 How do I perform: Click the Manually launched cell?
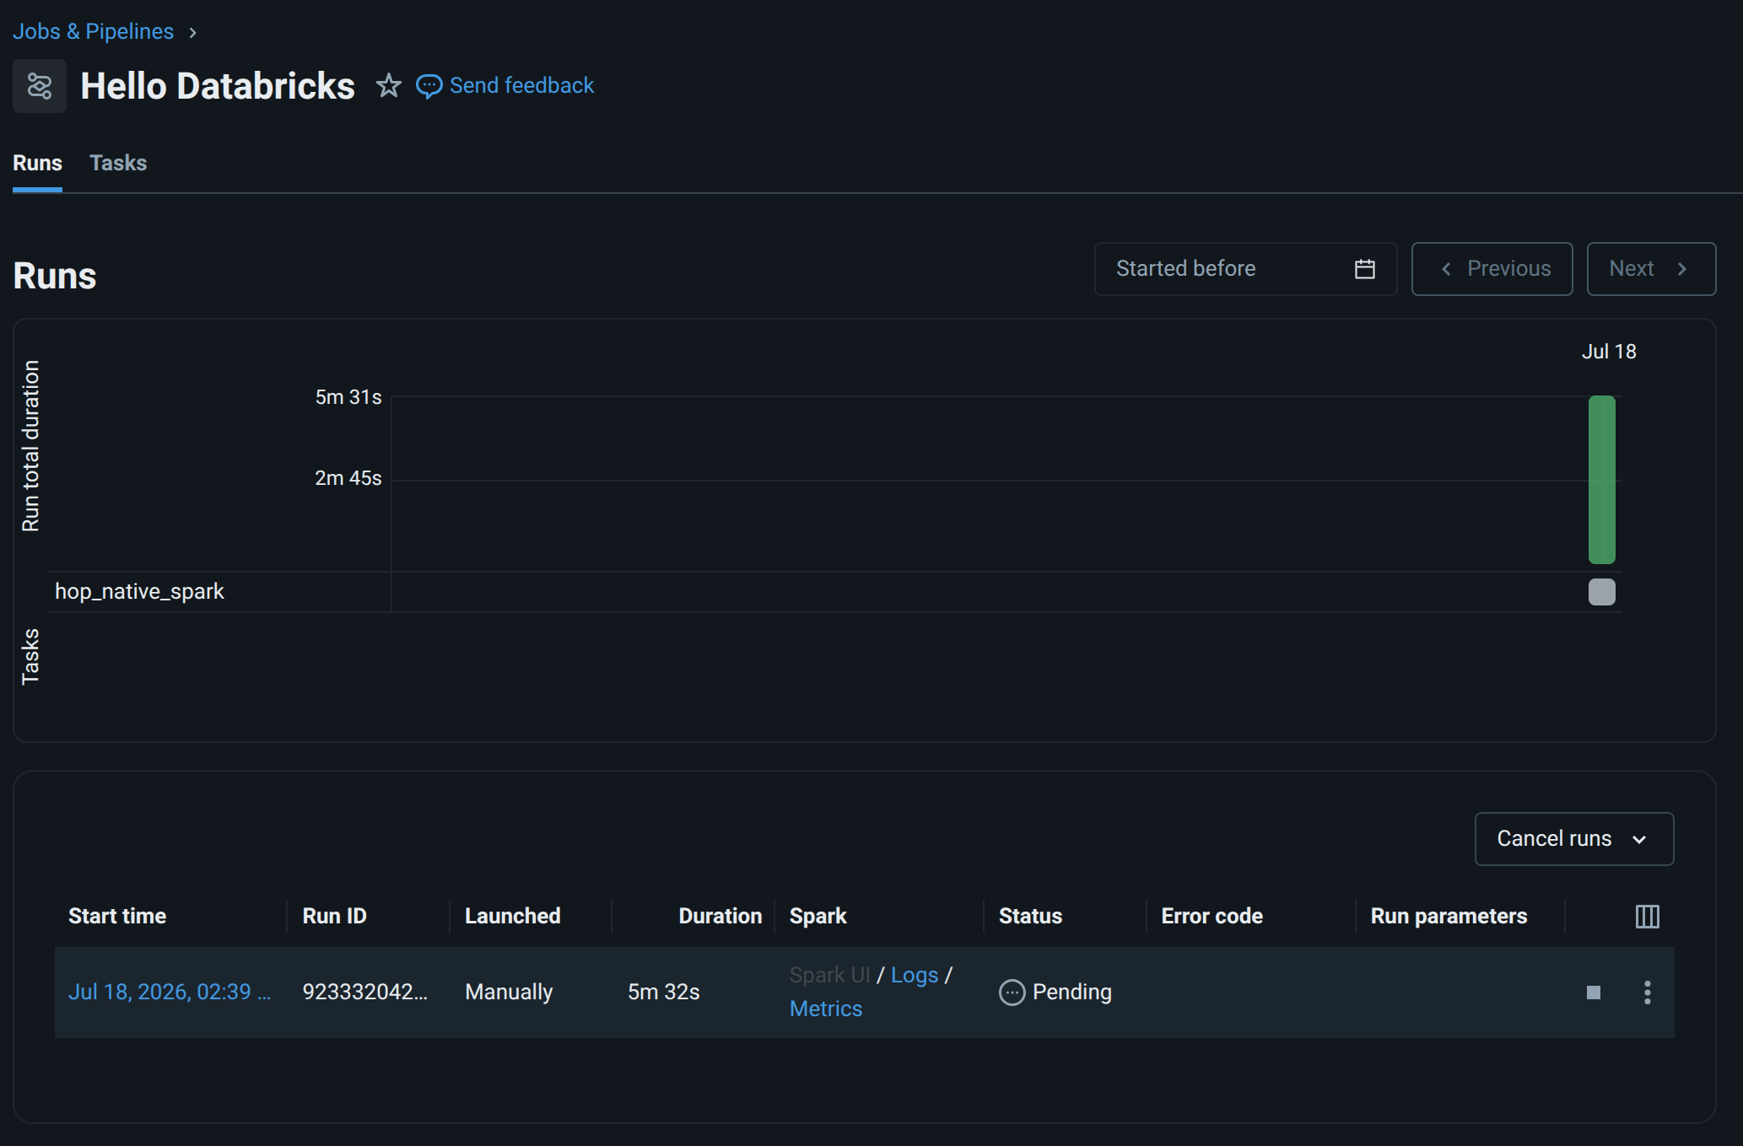pyautogui.click(x=509, y=993)
